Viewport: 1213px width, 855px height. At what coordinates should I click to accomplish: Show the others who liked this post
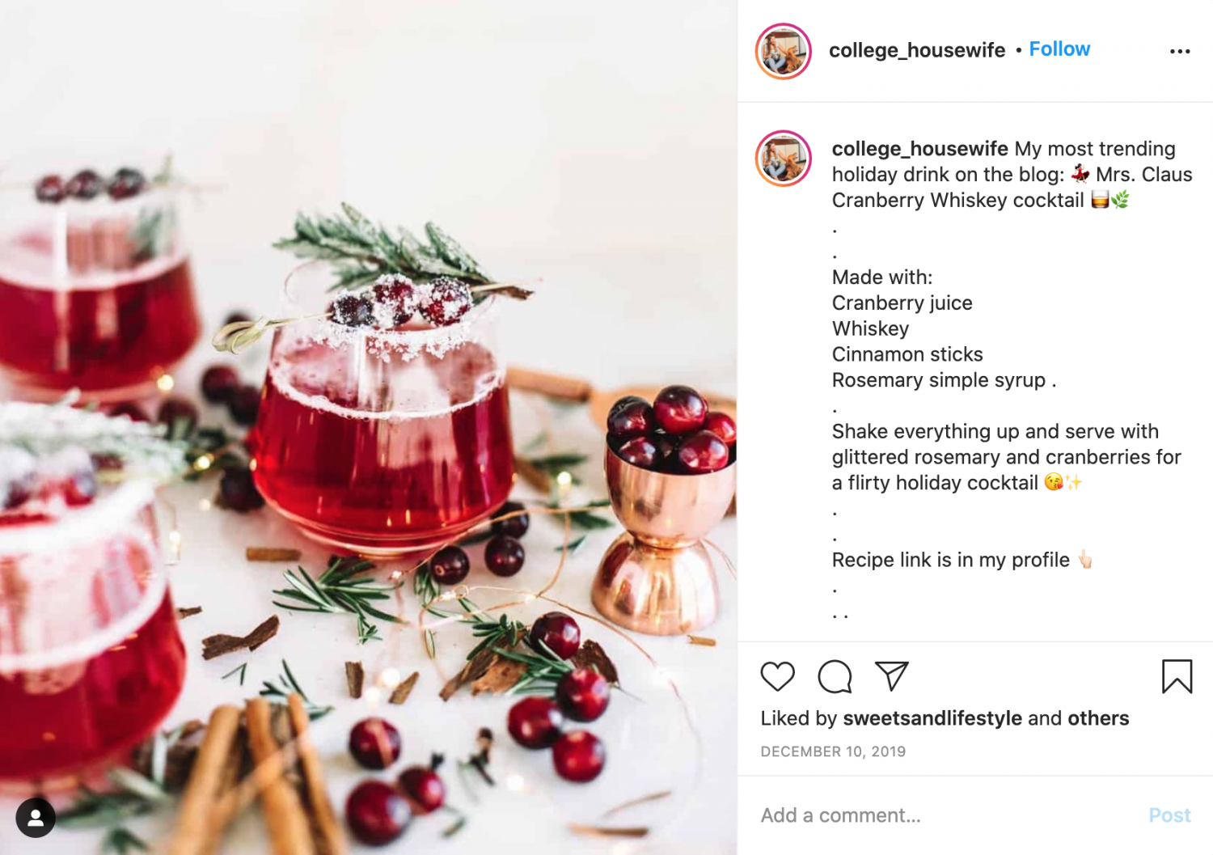1098,718
